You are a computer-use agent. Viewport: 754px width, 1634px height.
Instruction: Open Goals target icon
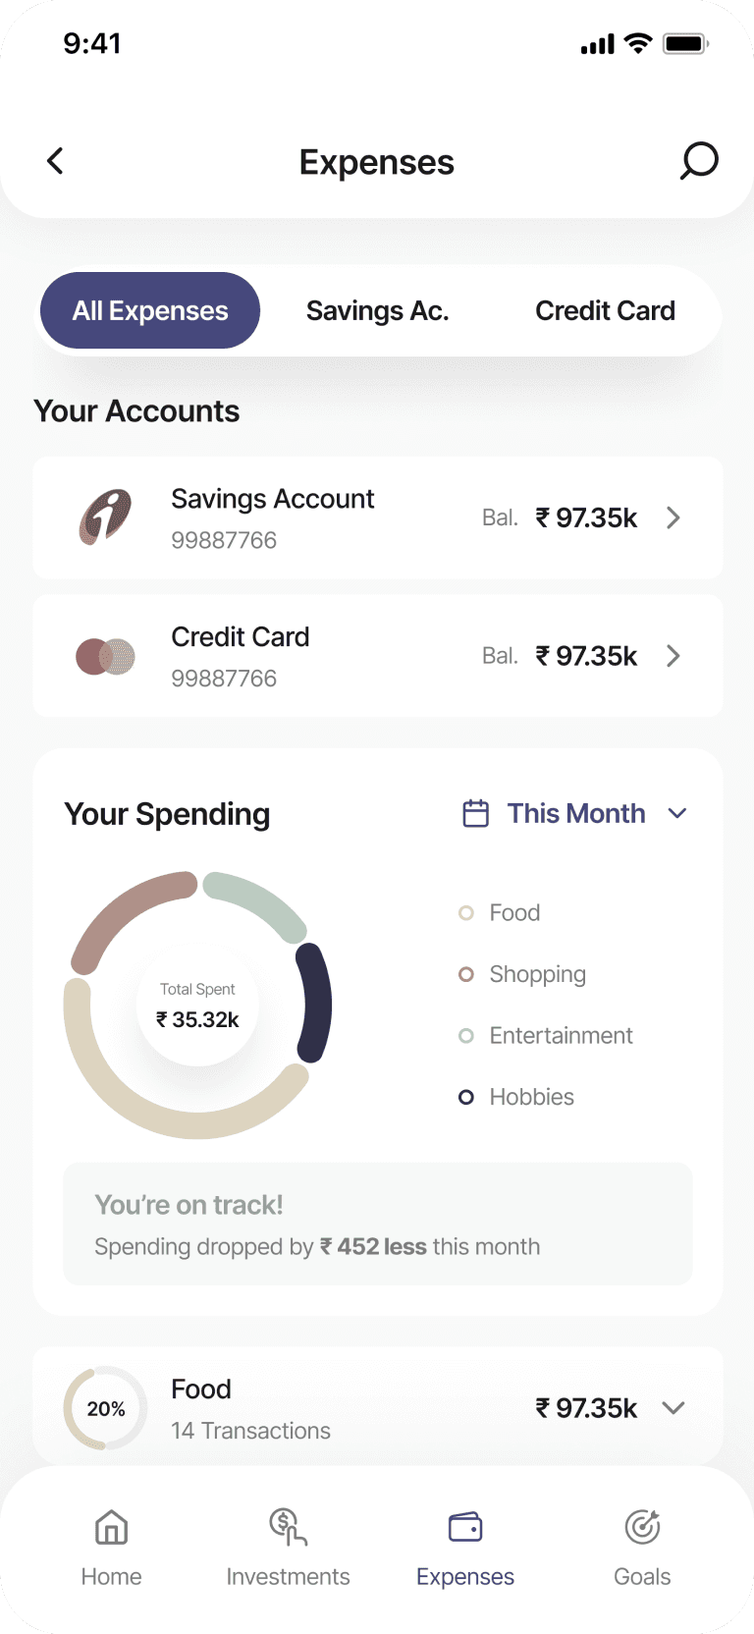click(642, 1528)
